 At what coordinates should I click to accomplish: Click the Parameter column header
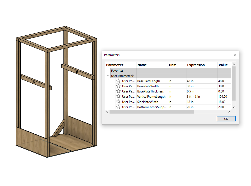click(121, 65)
